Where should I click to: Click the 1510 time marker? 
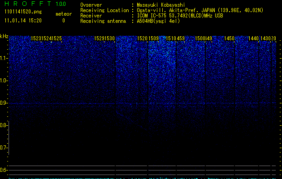point(171,38)
